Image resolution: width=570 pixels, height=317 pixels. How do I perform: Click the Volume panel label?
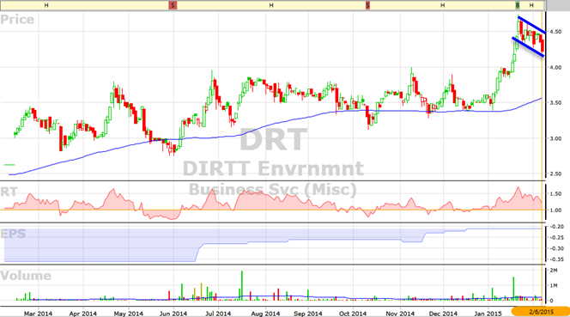[x=26, y=276]
